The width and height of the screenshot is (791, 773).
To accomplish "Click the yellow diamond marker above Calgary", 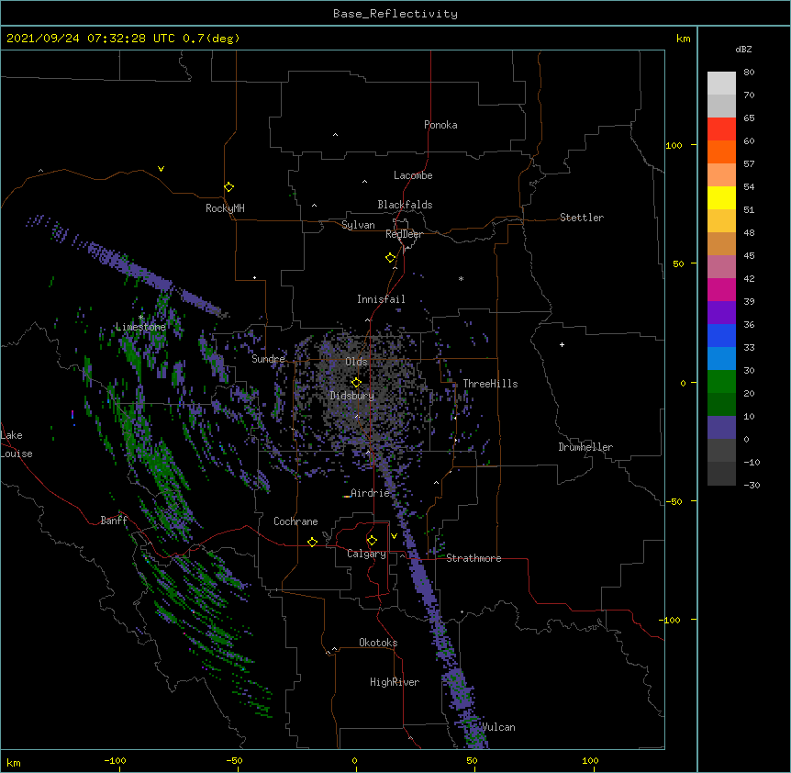I will click(372, 541).
